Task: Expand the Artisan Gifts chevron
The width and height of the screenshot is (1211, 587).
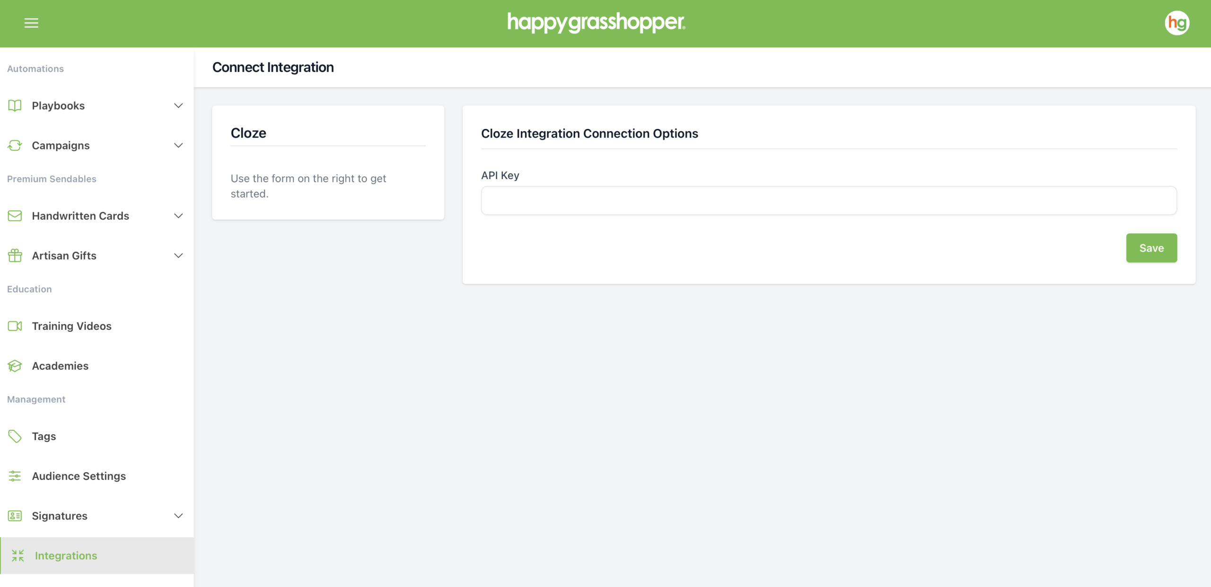Action: coord(178,255)
